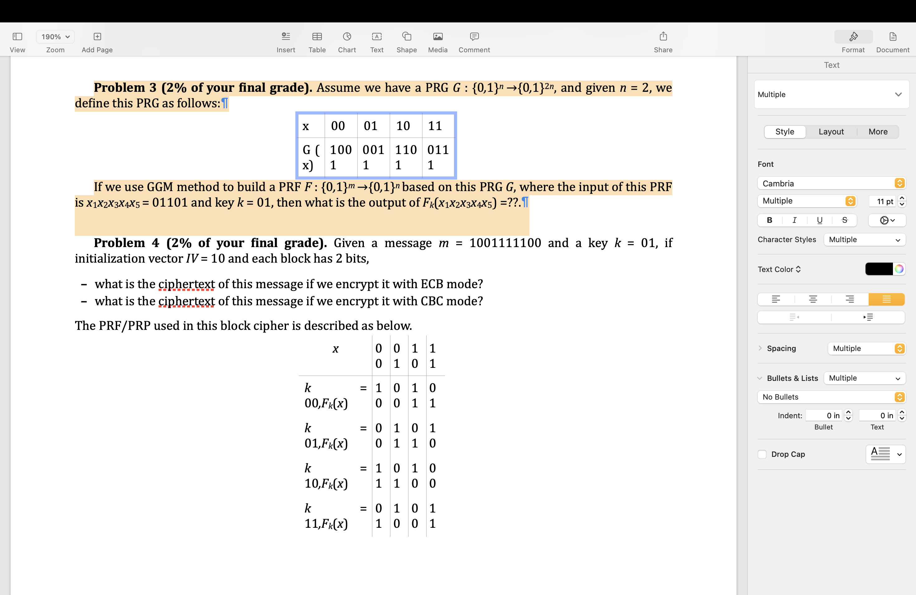Open the View sidebar options
Screen dimensions: 916x595
pos(17,37)
